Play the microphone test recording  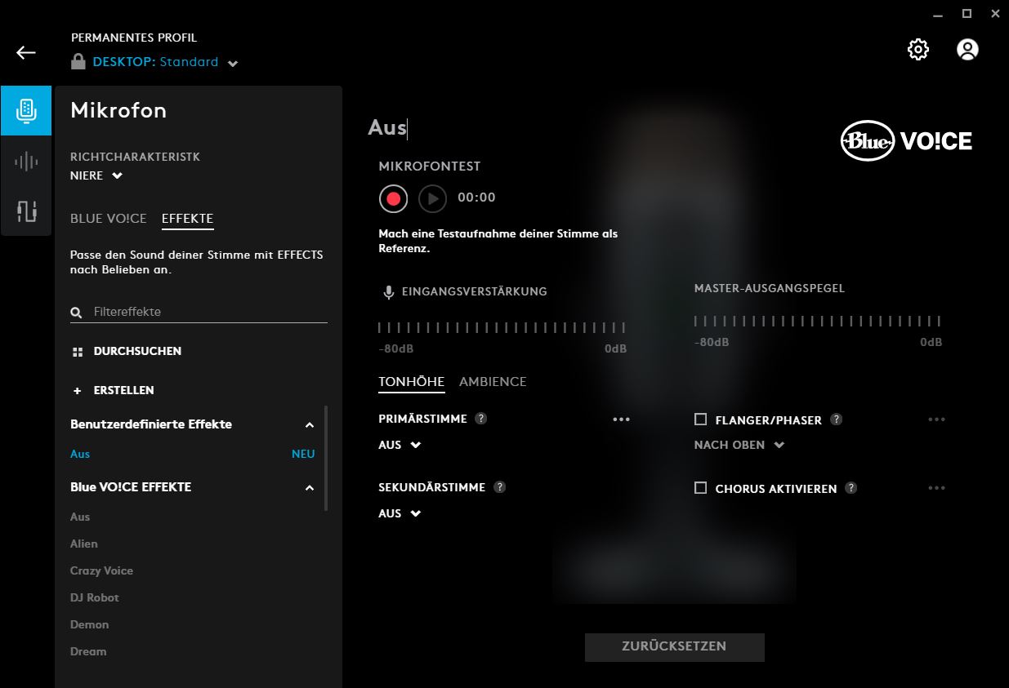(x=432, y=198)
